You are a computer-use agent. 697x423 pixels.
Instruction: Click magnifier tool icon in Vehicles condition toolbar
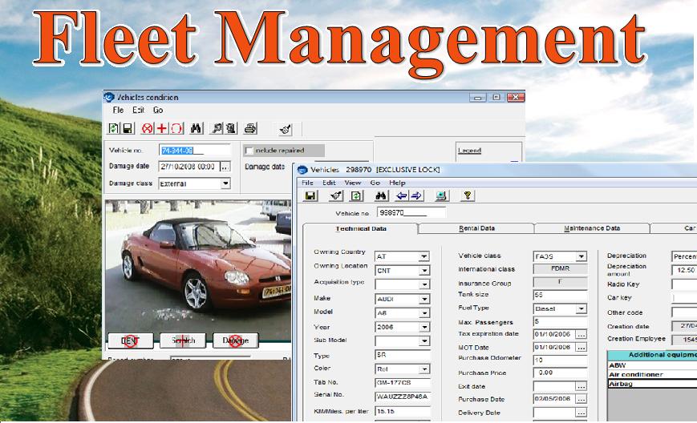click(217, 128)
